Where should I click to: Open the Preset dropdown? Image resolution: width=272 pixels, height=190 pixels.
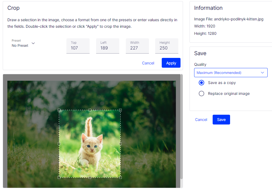[23, 43]
